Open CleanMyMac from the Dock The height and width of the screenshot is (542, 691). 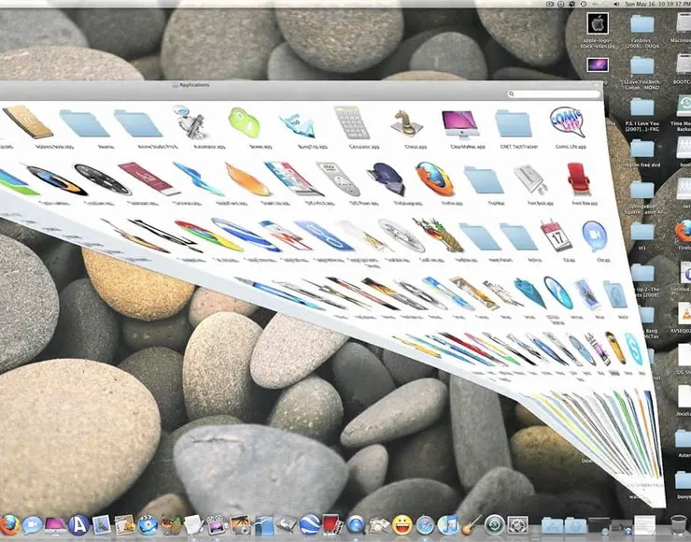tap(55, 525)
